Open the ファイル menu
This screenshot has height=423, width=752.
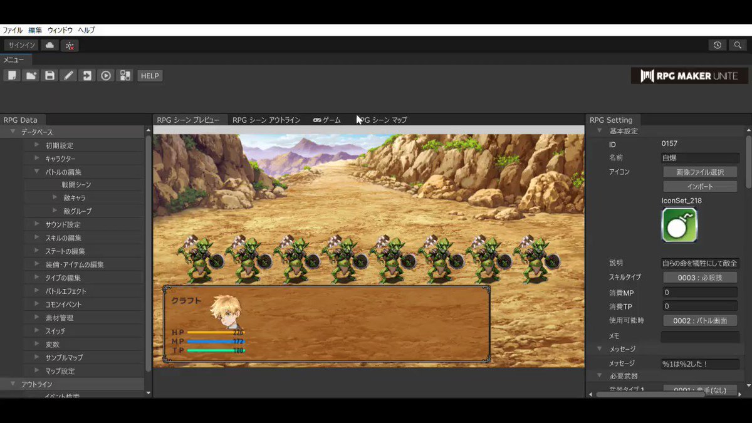click(x=13, y=30)
